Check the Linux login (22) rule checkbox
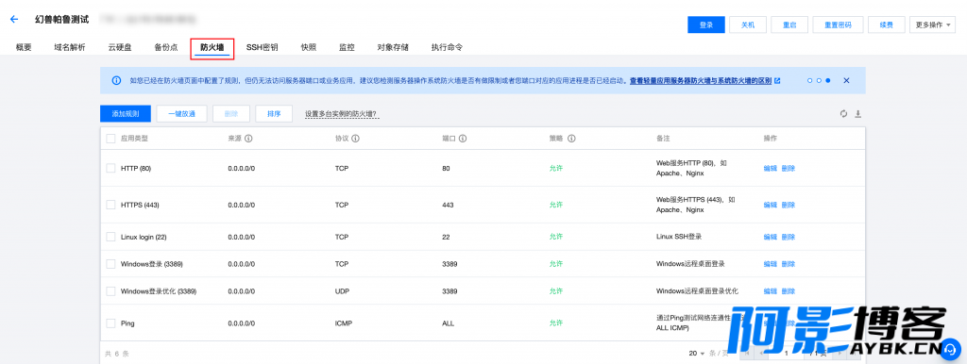 pos(110,237)
